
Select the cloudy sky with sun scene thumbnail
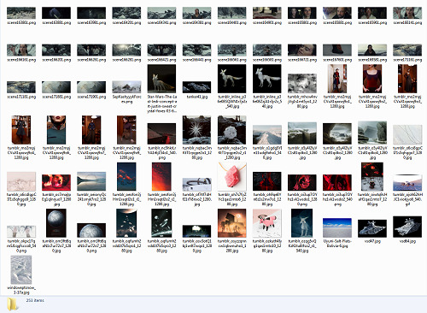click(126, 50)
